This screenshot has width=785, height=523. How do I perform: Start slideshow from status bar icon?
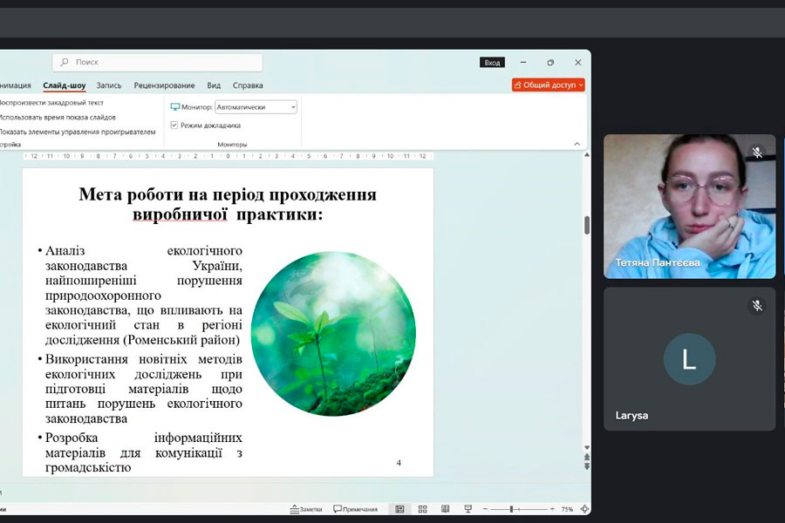coord(468,509)
